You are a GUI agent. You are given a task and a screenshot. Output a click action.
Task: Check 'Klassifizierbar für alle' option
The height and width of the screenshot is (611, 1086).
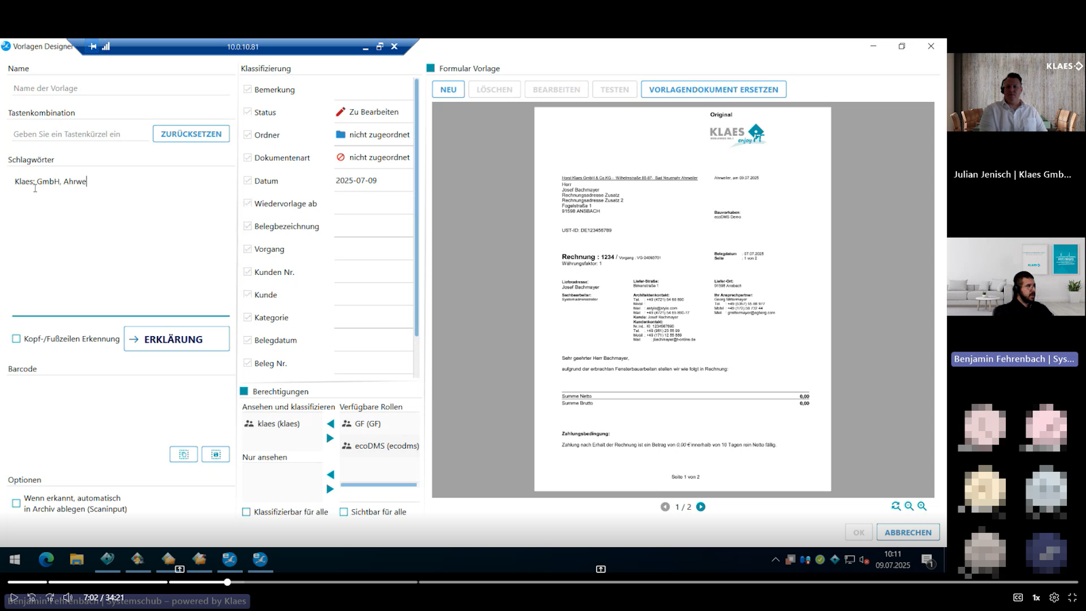coord(246,512)
